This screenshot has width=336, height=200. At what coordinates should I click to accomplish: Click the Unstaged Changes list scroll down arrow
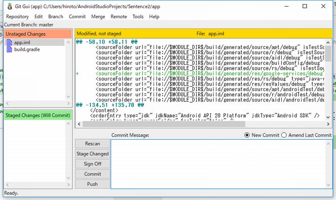pyautogui.click(x=68, y=97)
